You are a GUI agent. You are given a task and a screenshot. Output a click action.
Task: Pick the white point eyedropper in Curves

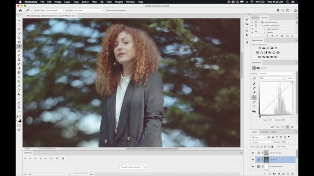click(254, 92)
